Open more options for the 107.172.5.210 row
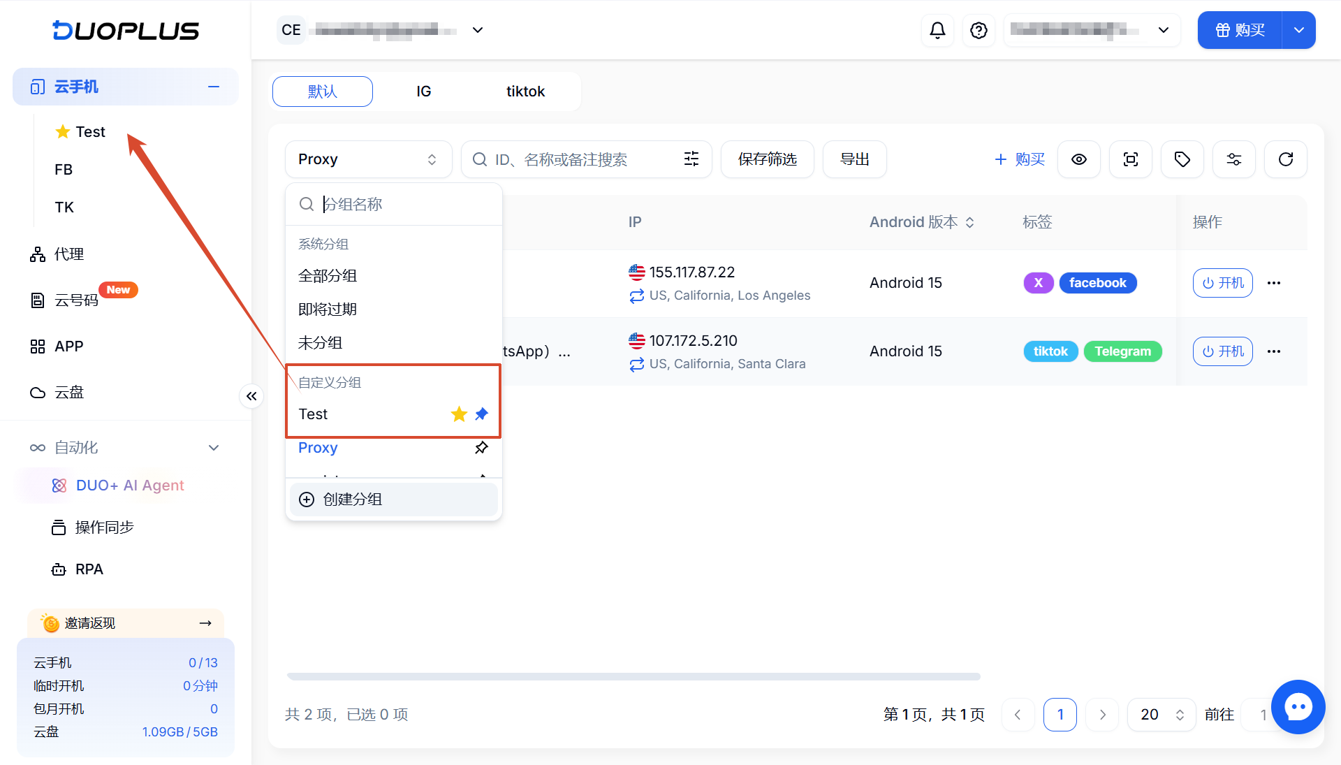Viewport: 1341px width, 765px height. tap(1274, 351)
